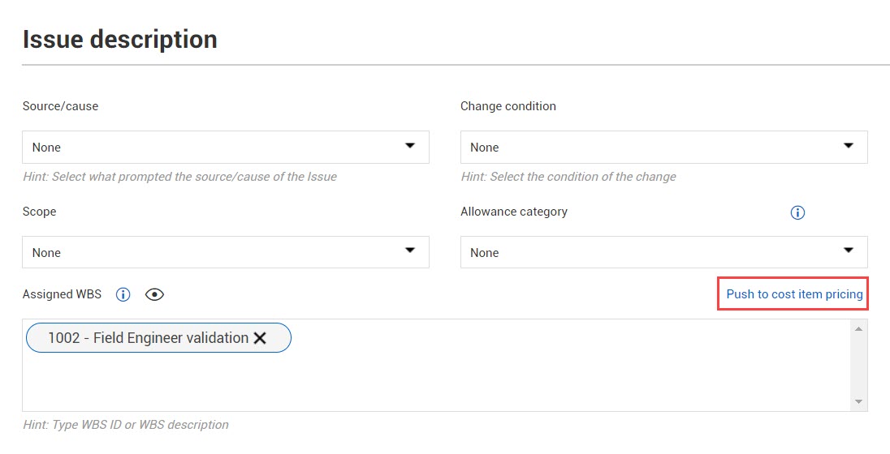The width and height of the screenshot is (890, 454).
Task: Click the Issue description section heading
Action: pos(119,40)
